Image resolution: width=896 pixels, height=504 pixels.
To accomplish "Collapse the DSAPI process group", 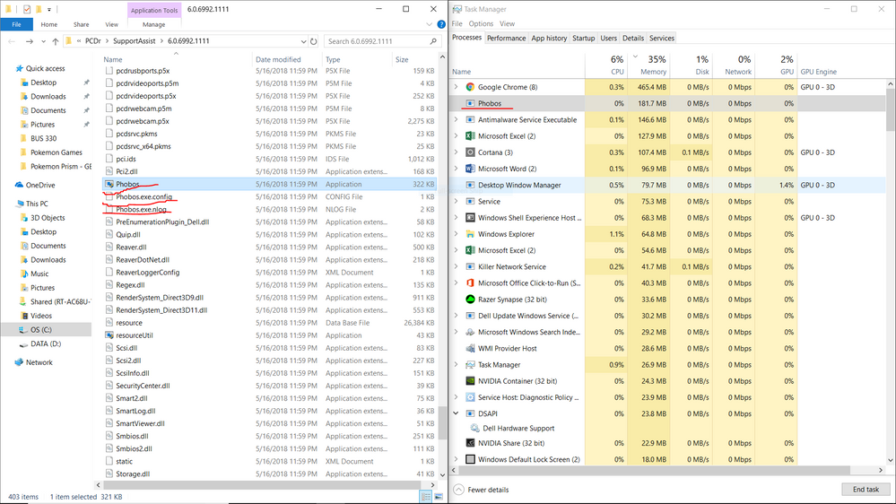I will (456, 413).
